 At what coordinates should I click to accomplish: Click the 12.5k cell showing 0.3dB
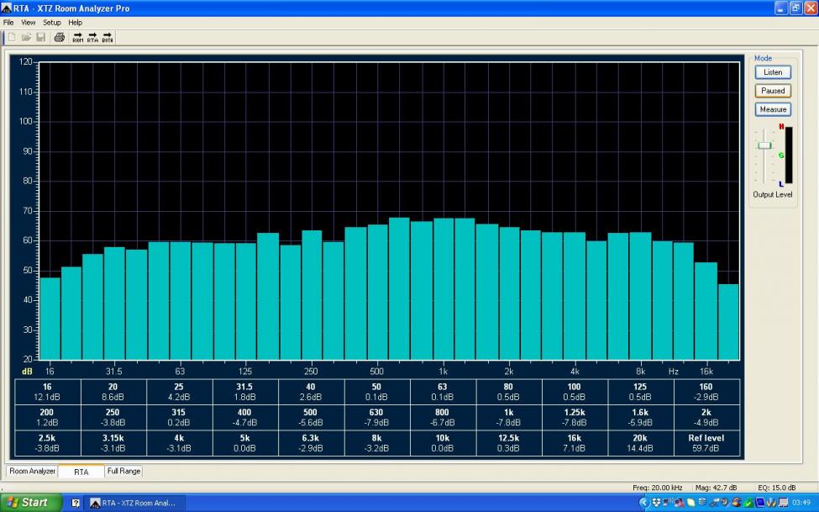pos(508,443)
